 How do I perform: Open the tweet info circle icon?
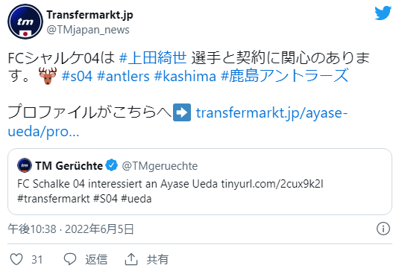pyautogui.click(x=383, y=229)
